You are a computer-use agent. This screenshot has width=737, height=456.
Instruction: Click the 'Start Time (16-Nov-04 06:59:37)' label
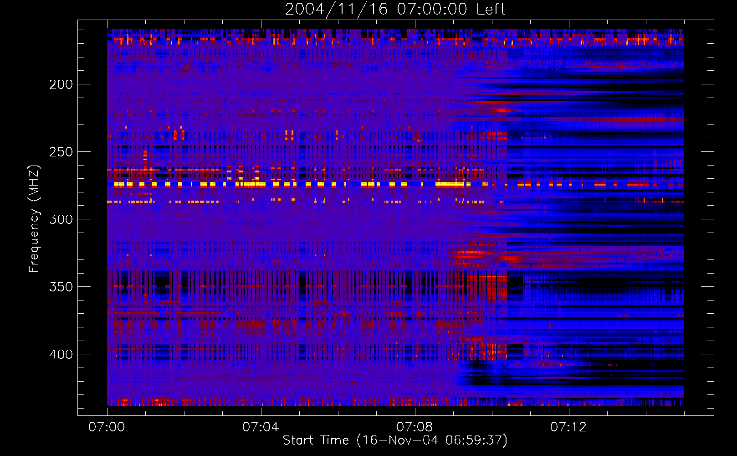coord(395,440)
